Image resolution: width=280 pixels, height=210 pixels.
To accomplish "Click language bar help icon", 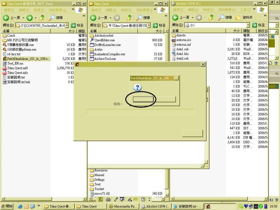I will (143, 199).
